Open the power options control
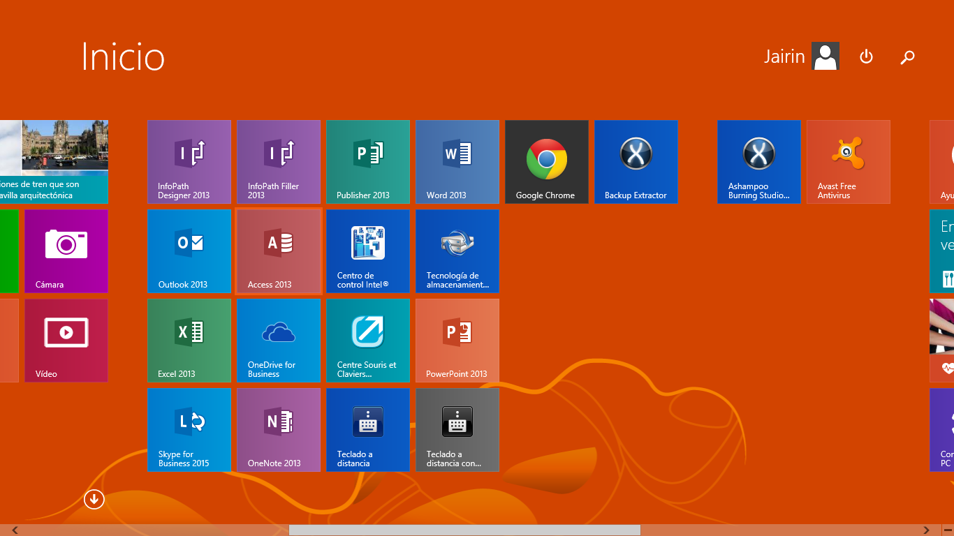The image size is (954, 536). (x=866, y=57)
